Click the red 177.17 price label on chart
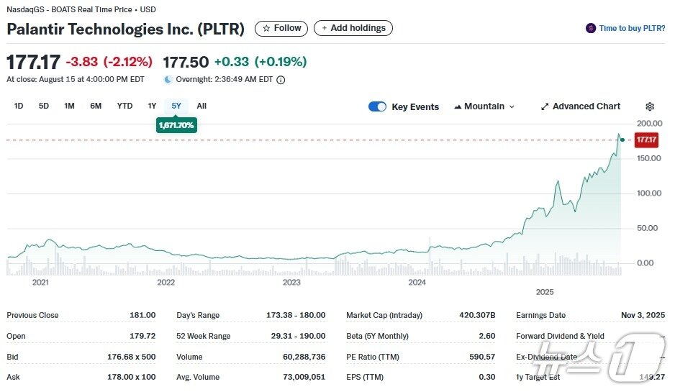This screenshot has height=392, width=675. pyautogui.click(x=646, y=140)
